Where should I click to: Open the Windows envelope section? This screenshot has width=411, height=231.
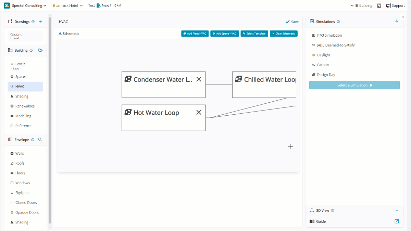coord(23,183)
